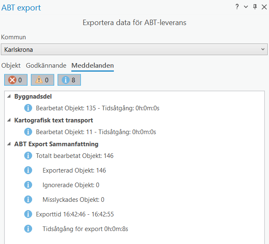Screen dimensions: 269x244
Task: Click the help question mark icon
Action: [x=237, y=7]
